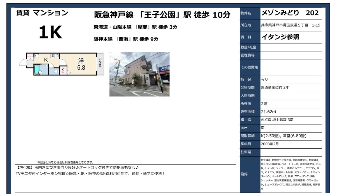Click the 洋 6.8 room label in the floor plan
This screenshot has width=338, height=194.
click(81, 64)
